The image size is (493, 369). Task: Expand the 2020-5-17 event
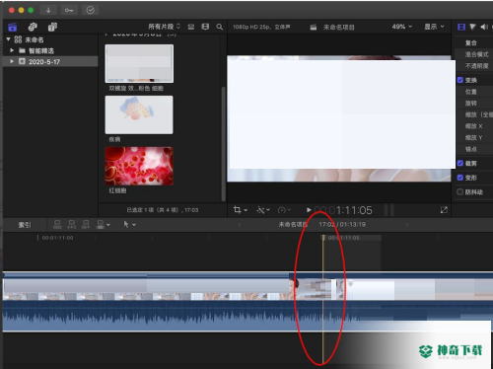click(12, 61)
